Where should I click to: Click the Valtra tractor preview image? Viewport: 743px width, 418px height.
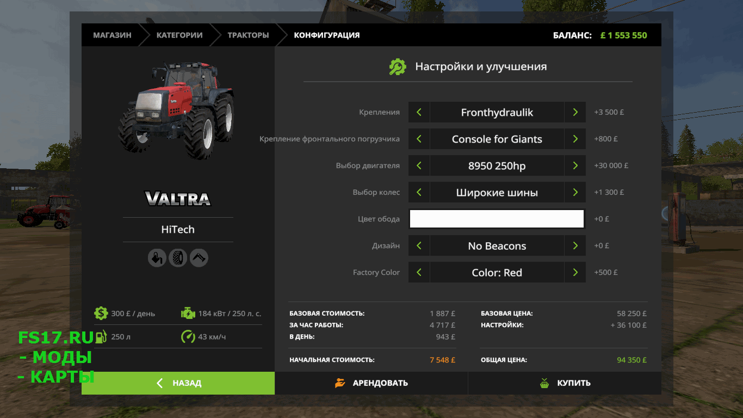coord(177,110)
